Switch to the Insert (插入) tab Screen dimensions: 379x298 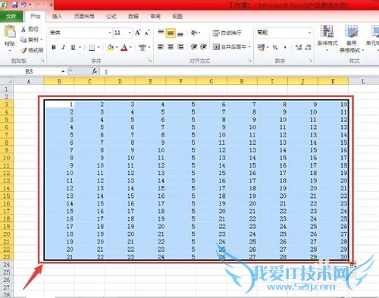tap(57, 17)
